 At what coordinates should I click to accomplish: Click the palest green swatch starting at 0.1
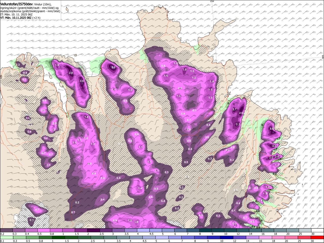click(6, 237)
